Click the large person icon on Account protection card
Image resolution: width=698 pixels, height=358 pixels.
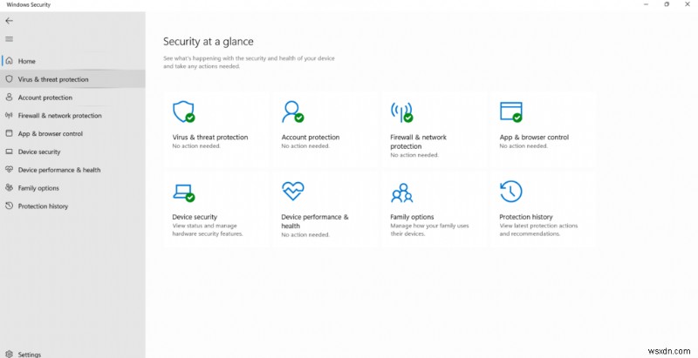(x=292, y=111)
